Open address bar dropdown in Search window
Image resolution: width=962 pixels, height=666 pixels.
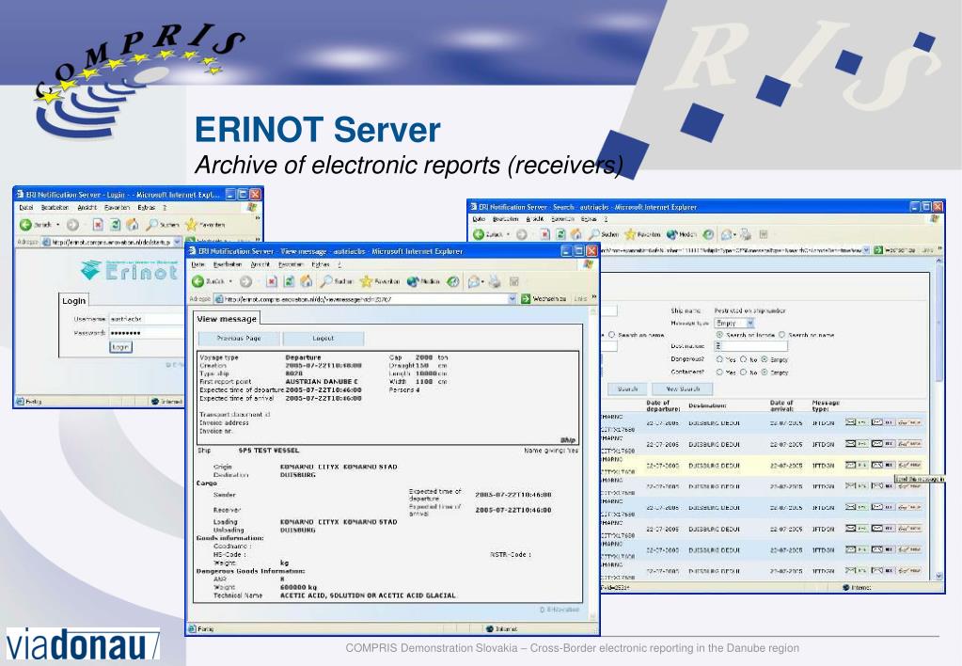[x=866, y=250]
